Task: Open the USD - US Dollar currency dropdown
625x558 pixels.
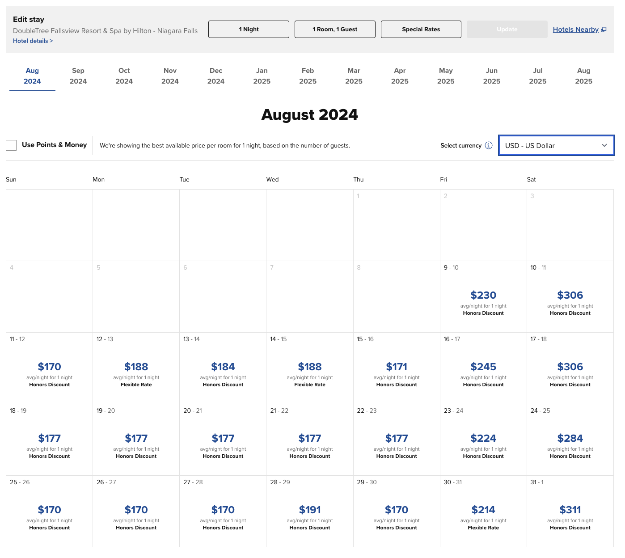Action: [x=557, y=146]
